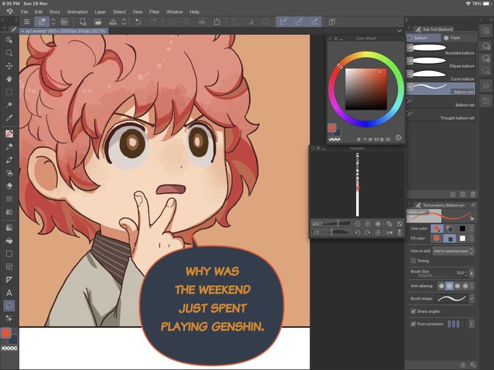Select the Correct line tool

9,318
